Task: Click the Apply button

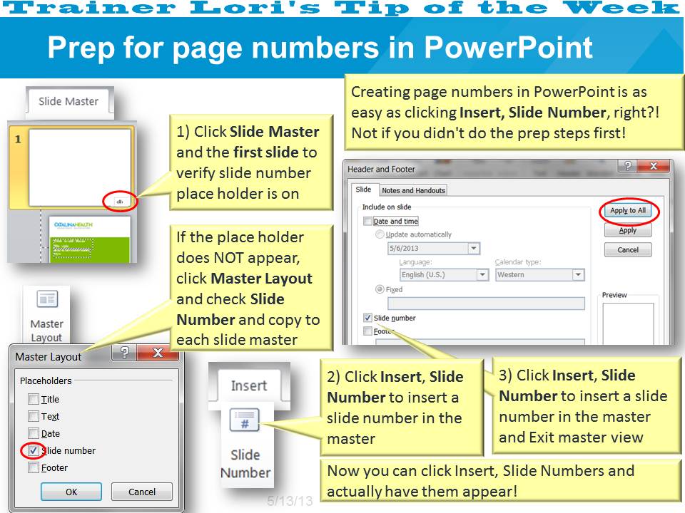Action: [628, 230]
